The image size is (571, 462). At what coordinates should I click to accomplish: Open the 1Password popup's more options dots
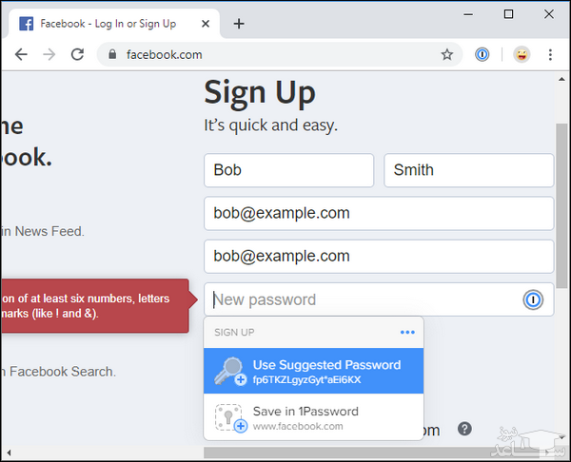(x=407, y=332)
